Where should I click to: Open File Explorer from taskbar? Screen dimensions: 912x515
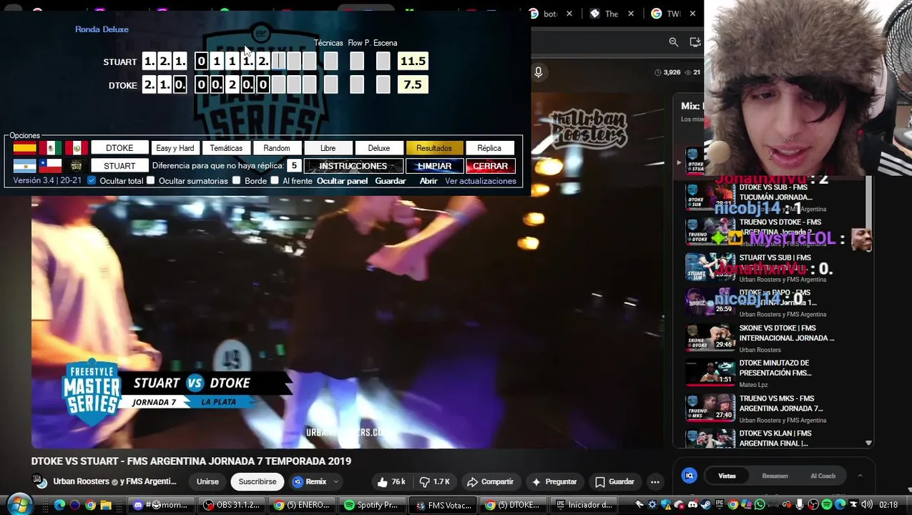pyautogui.click(x=106, y=505)
